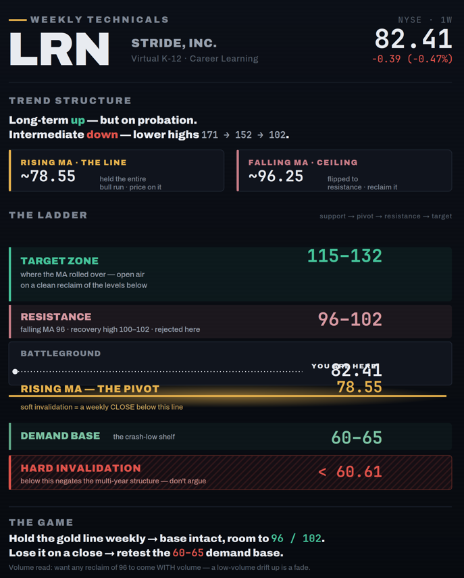Click the NYSE · 1W label

425,20
